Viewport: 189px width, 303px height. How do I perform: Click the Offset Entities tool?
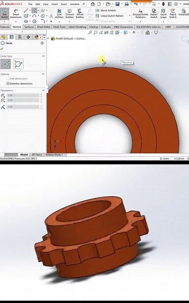pyautogui.click(x=79, y=14)
